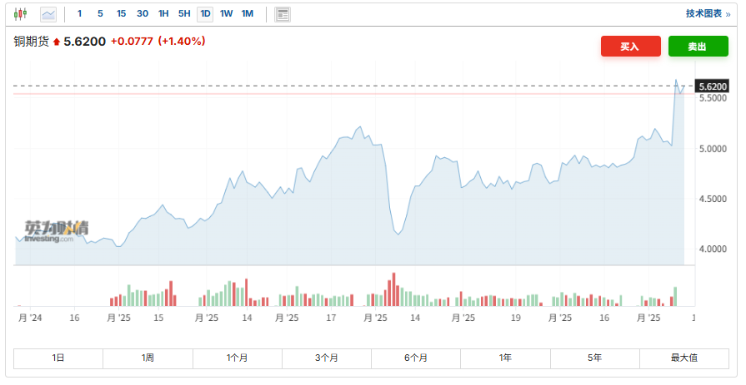This screenshot has width=746, height=385.
Task: Switch interval to 1H
Action: [x=163, y=14]
